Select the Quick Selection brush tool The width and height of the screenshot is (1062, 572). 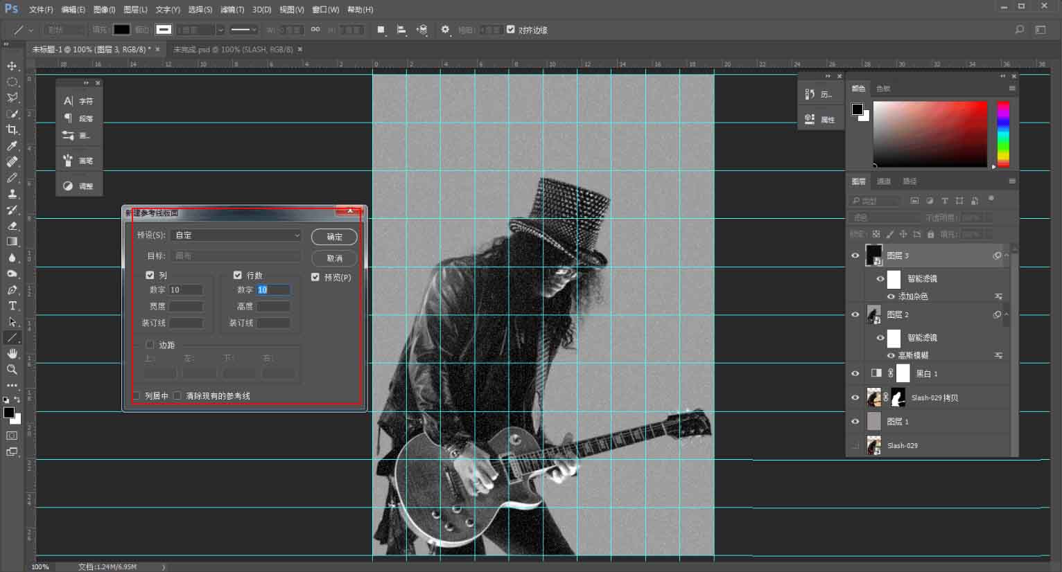(12, 114)
